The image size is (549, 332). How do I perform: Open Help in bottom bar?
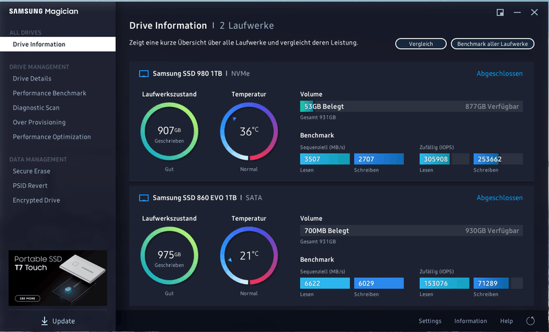pos(506,321)
